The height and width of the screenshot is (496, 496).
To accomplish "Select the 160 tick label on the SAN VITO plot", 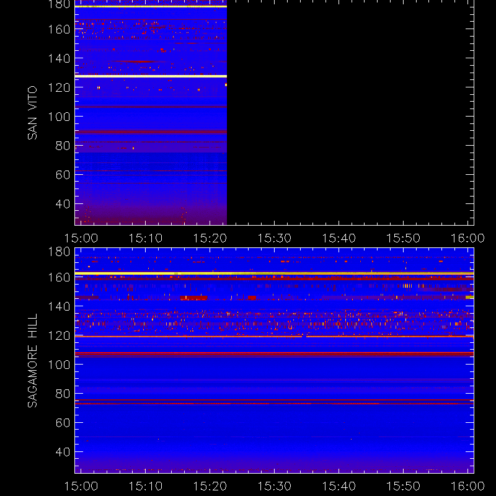I will tap(59, 29).
